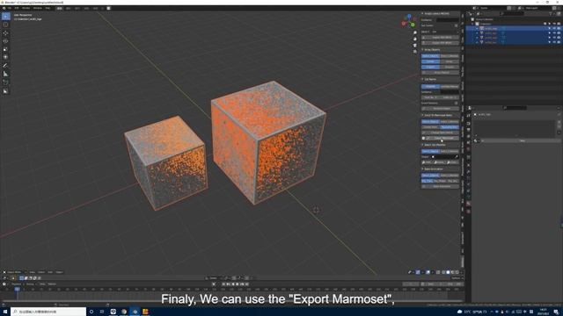Expand the first object in outliner

[477, 28]
